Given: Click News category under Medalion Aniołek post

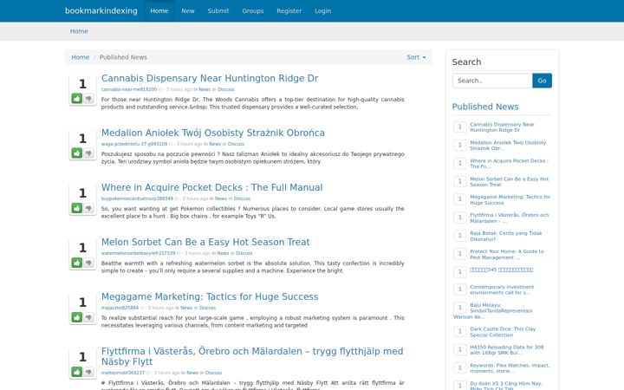Looking at the screenshot, I should [215, 144].
